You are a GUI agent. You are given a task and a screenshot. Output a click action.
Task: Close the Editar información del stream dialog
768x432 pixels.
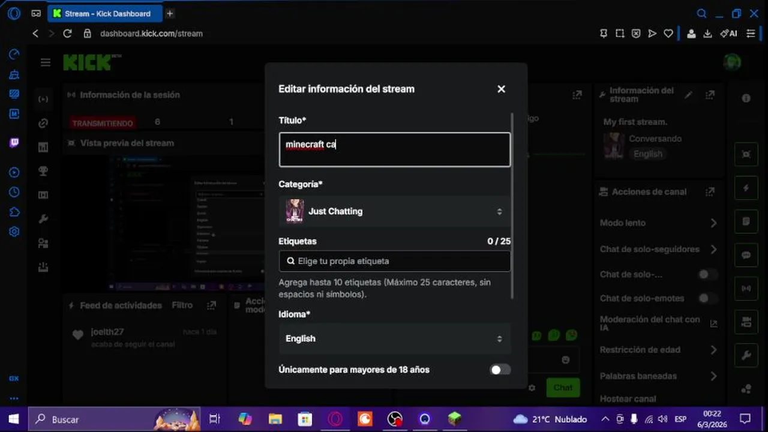coord(501,89)
